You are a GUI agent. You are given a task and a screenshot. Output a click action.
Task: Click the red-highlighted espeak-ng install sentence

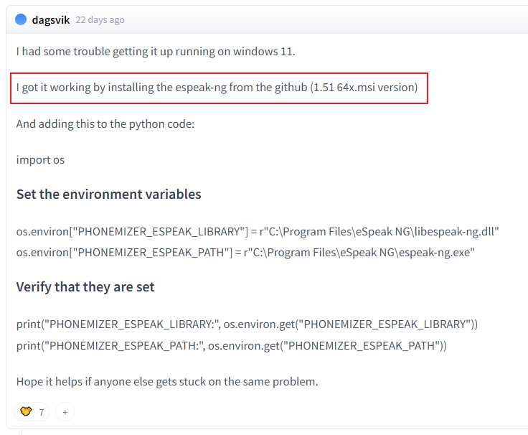click(x=217, y=88)
